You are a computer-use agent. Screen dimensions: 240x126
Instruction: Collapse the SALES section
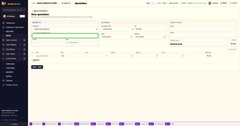click(x=8, y=36)
